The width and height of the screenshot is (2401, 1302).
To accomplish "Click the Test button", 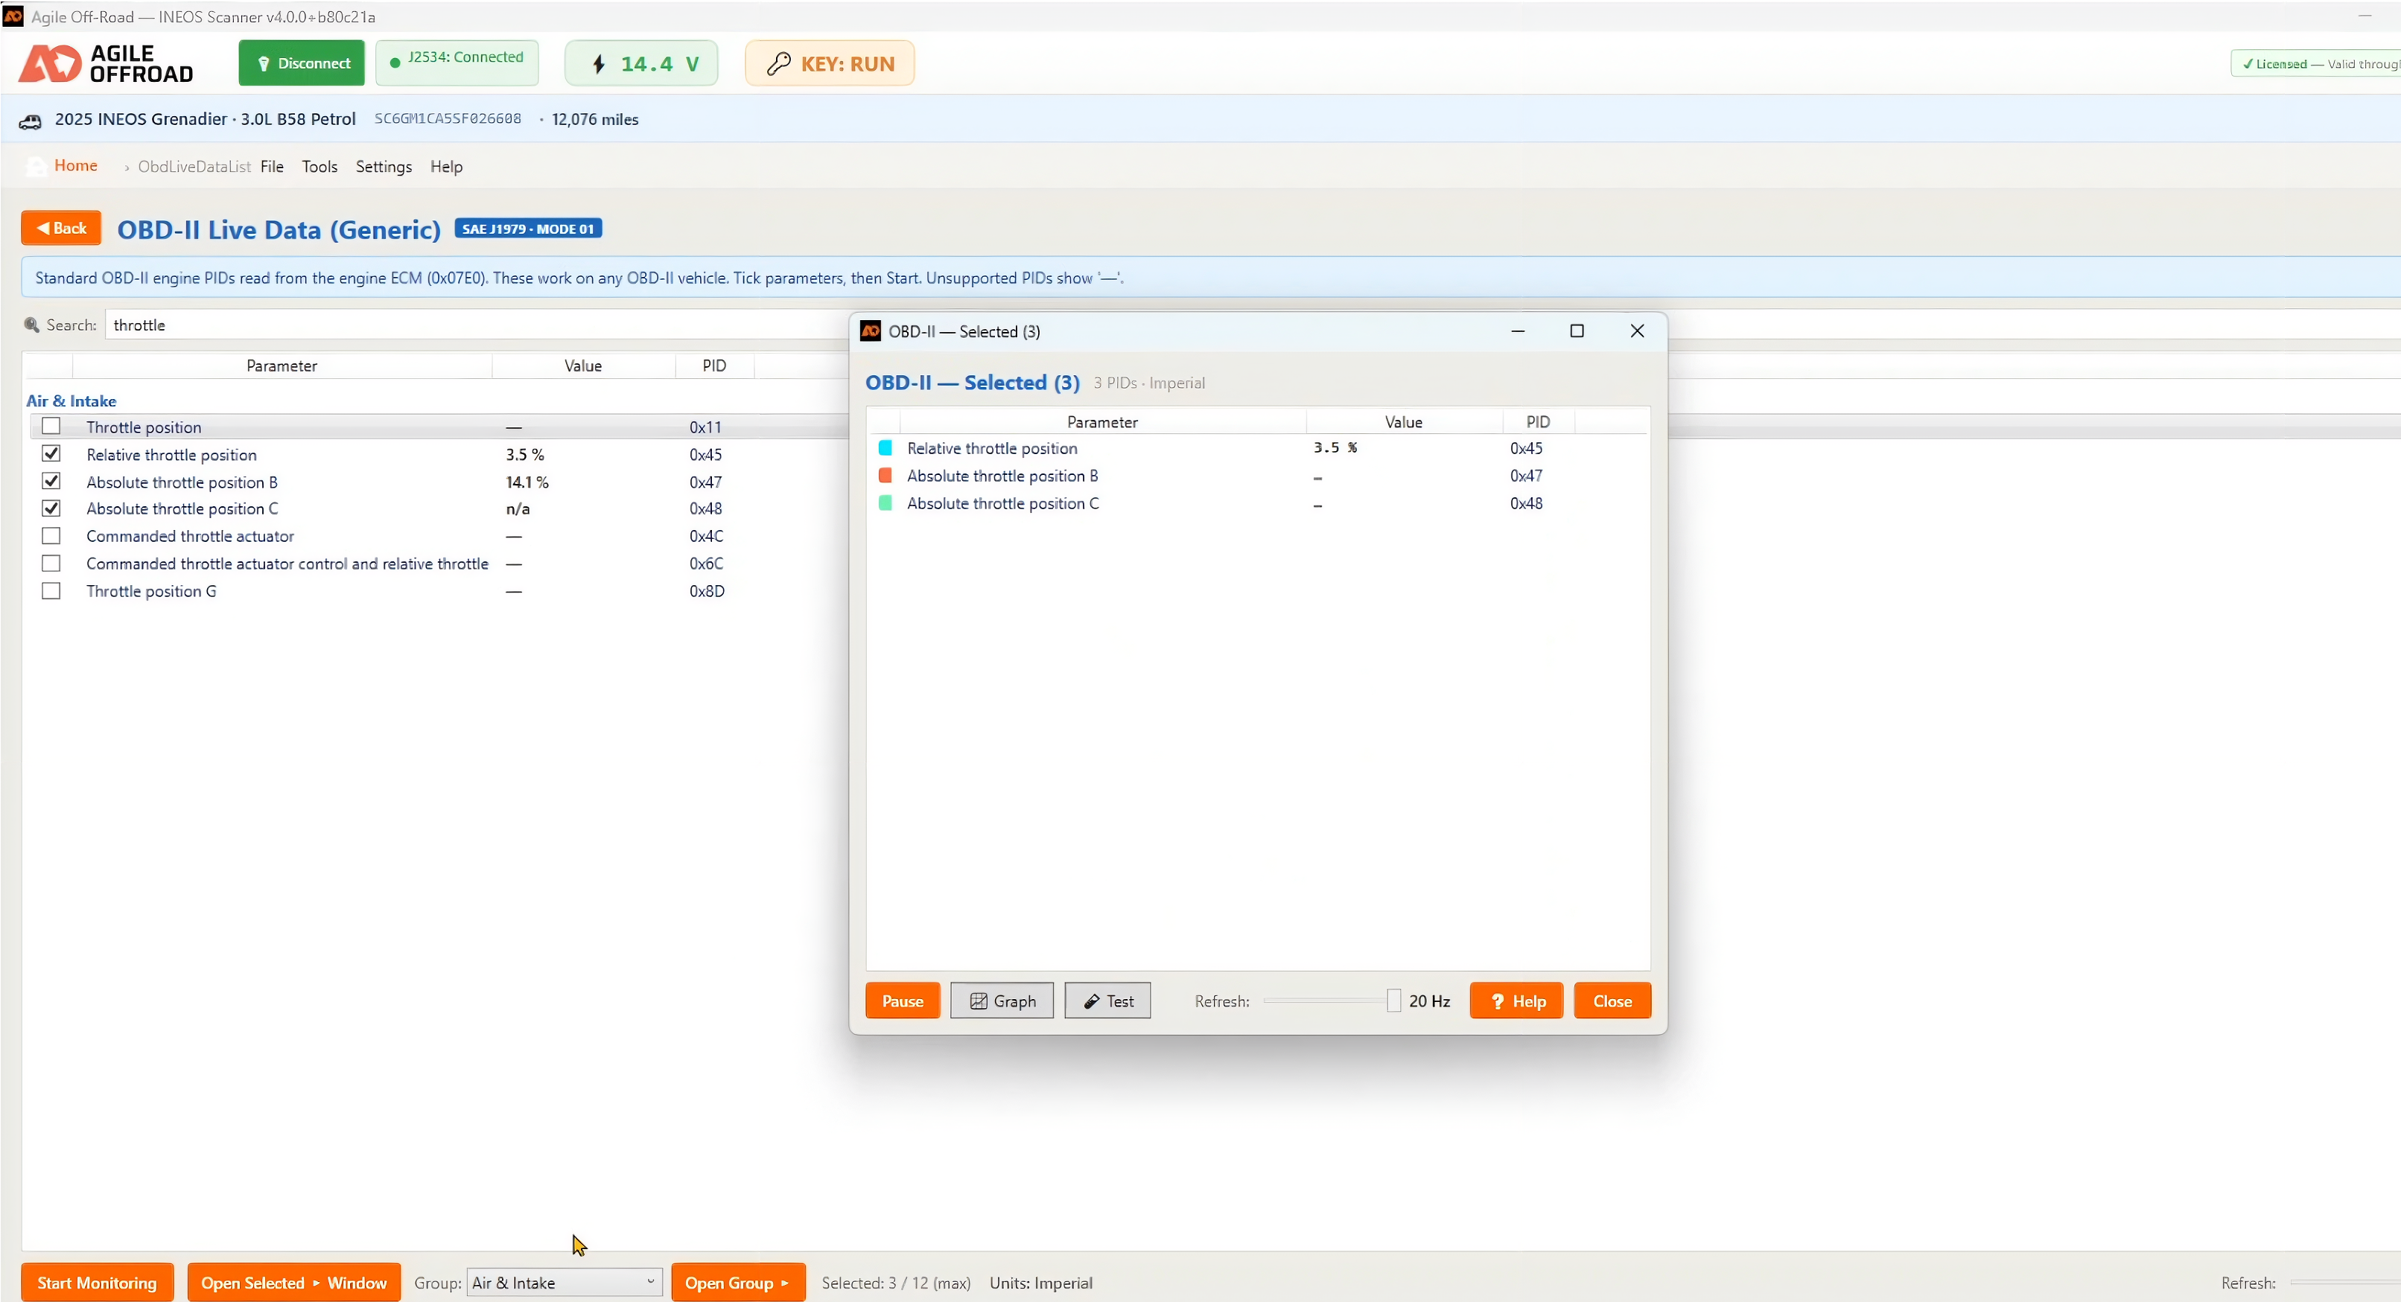I will point(1107,1000).
